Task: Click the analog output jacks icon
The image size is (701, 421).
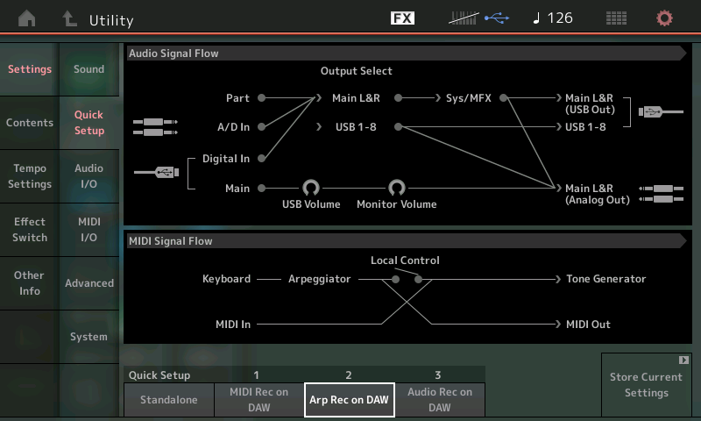Action: (662, 194)
